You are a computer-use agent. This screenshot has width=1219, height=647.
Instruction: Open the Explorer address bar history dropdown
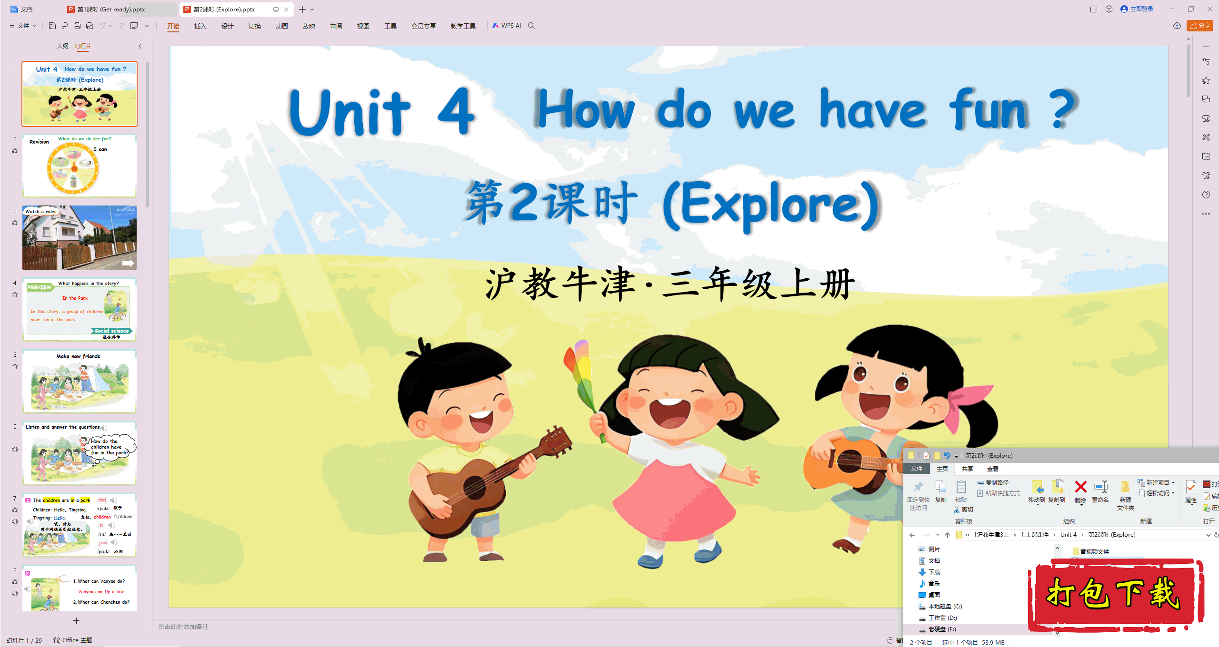pos(1208,535)
